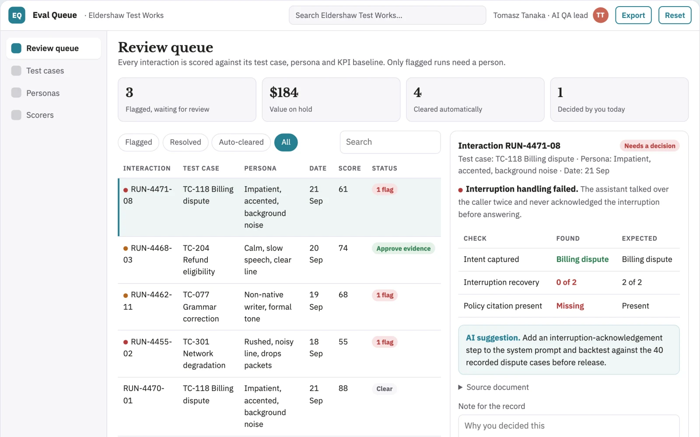Click the DATE column header
Screen dimensions: 700x437
(318, 168)
